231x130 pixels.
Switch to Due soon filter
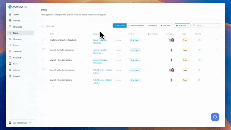[165, 25]
